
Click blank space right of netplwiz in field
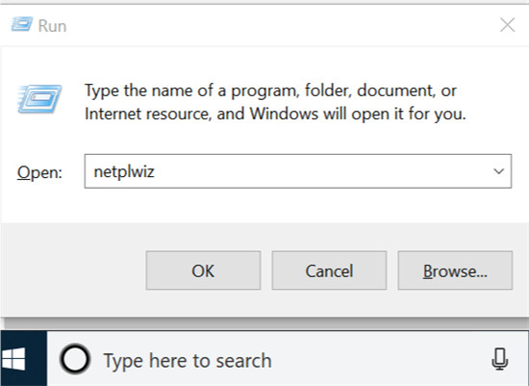(x=320, y=171)
